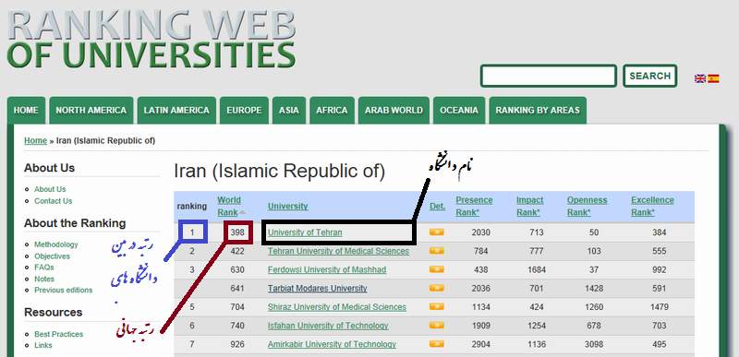The image size is (739, 357).
Task: Select impact rank value 1254
Action: 537,326
